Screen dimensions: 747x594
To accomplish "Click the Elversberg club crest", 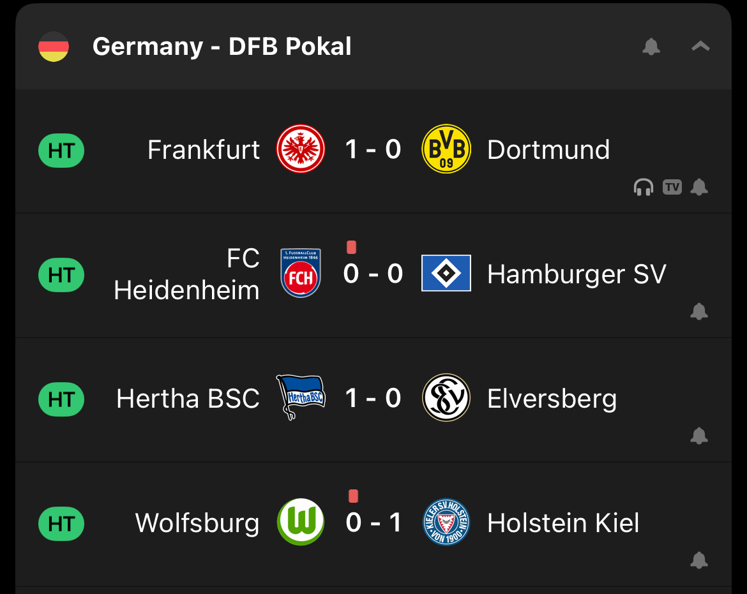I will (x=446, y=397).
